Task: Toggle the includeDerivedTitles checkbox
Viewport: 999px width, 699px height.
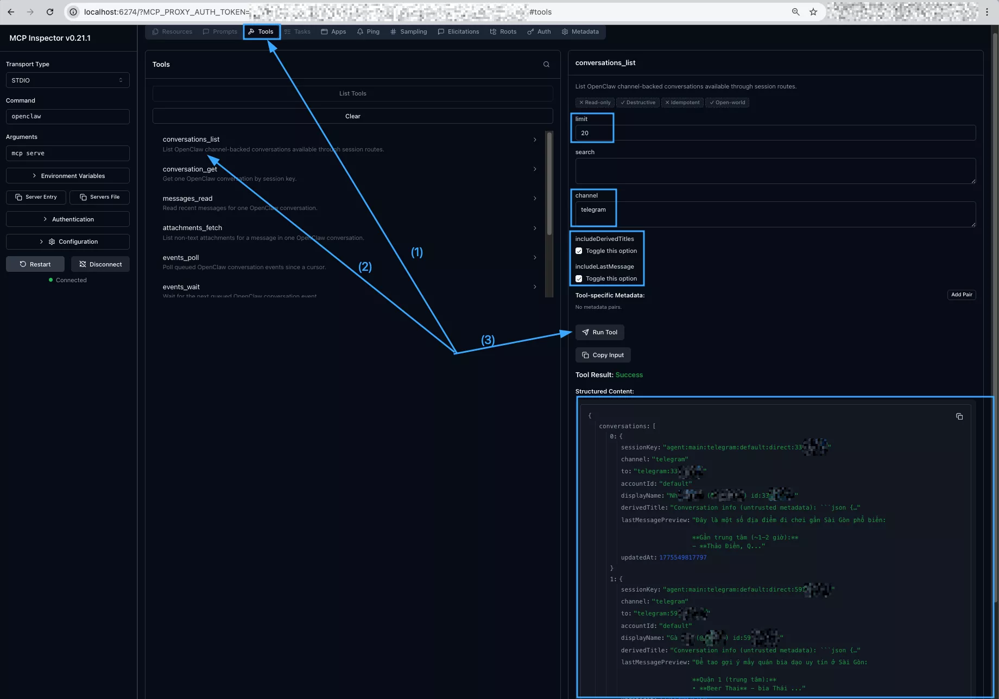Action: [x=579, y=251]
